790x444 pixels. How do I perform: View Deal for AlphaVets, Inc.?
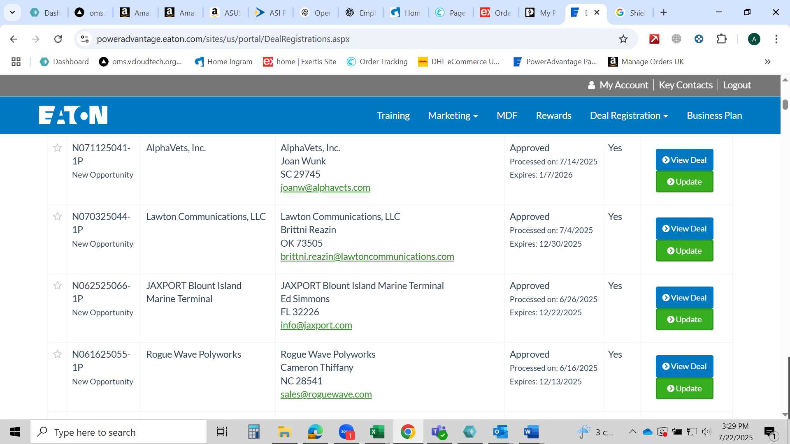(x=684, y=160)
